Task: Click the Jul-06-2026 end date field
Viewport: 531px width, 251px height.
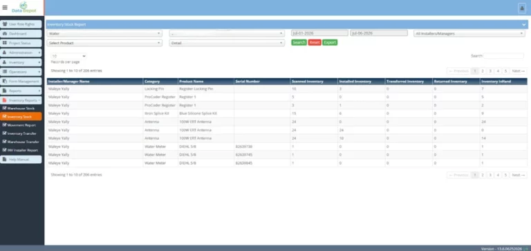Action: pos(379,33)
